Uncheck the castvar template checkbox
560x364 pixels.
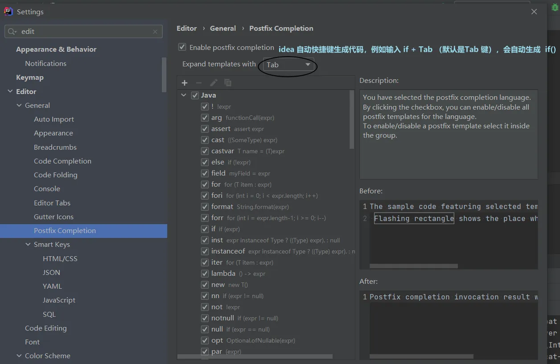(x=205, y=151)
